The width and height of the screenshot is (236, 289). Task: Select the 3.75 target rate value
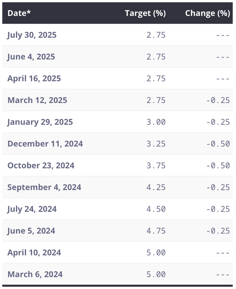(x=156, y=165)
